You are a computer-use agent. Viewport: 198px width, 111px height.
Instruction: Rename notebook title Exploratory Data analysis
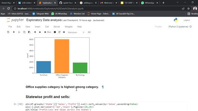pos(44,20)
